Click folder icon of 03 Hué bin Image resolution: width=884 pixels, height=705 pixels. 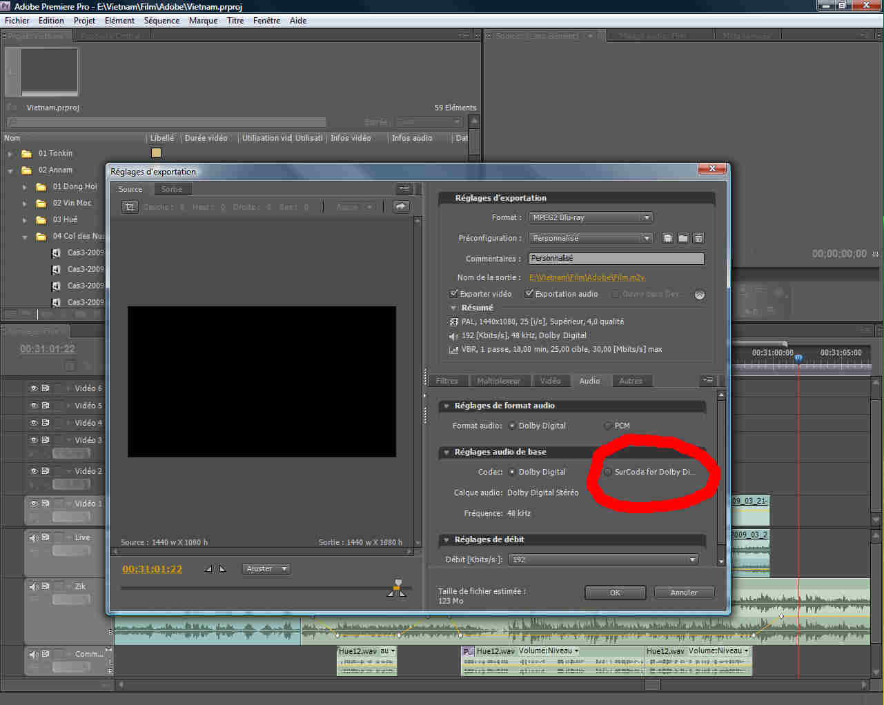click(41, 219)
